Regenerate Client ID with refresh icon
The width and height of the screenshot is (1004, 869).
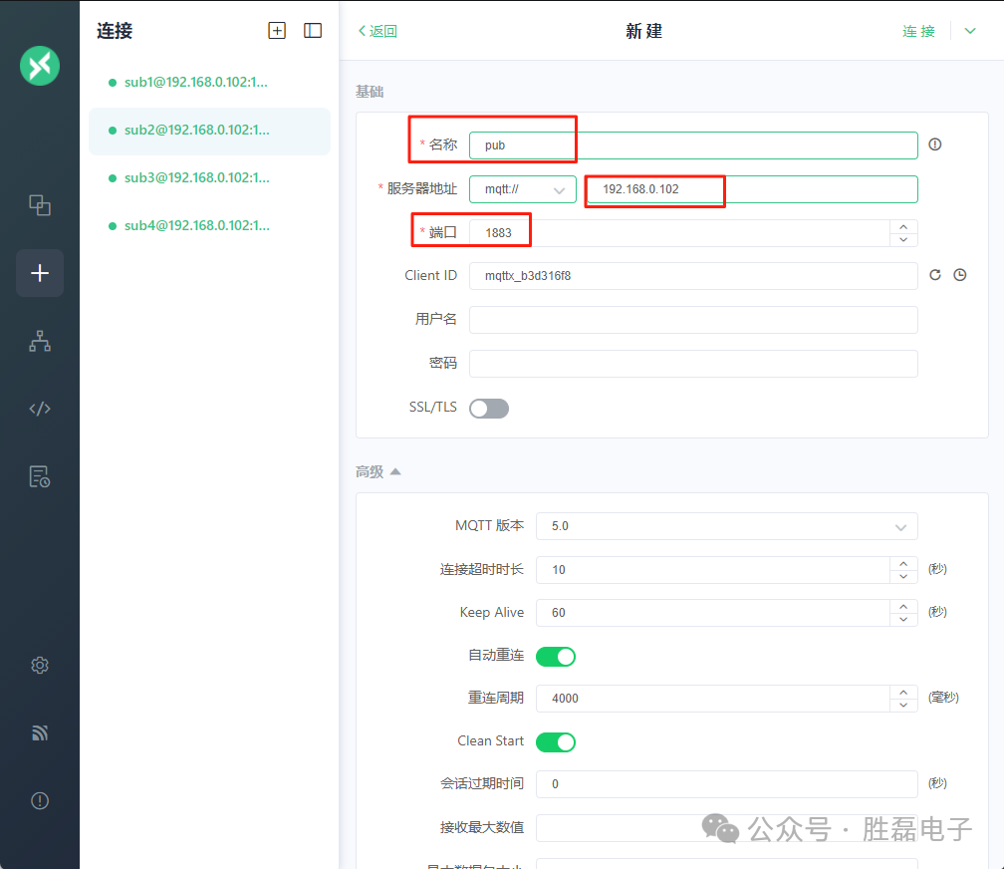click(x=935, y=275)
